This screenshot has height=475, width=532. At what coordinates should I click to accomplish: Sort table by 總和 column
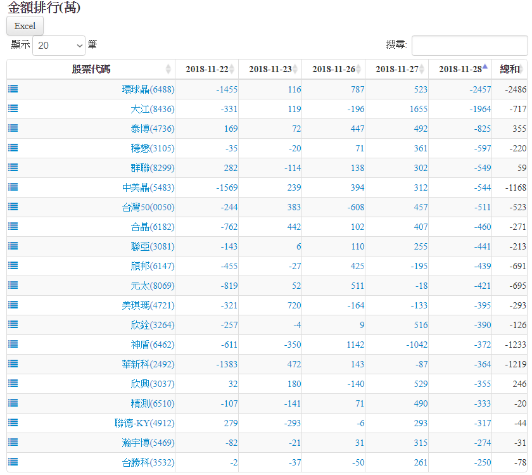pos(509,69)
